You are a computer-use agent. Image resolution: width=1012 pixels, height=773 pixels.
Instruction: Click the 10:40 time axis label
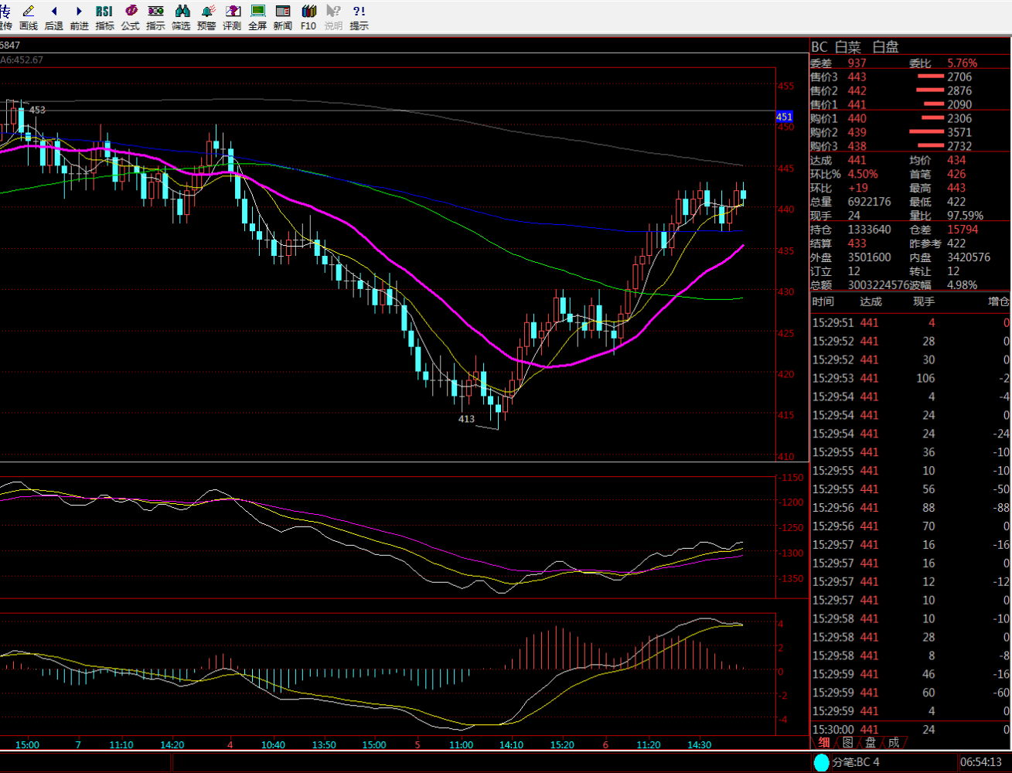[x=273, y=745]
